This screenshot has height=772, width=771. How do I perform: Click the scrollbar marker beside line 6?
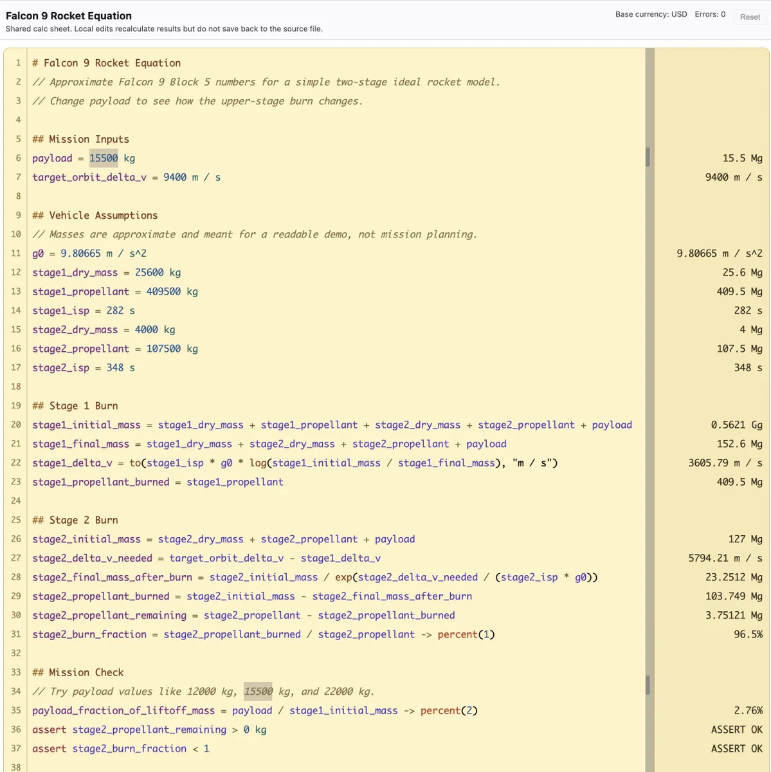pos(648,157)
